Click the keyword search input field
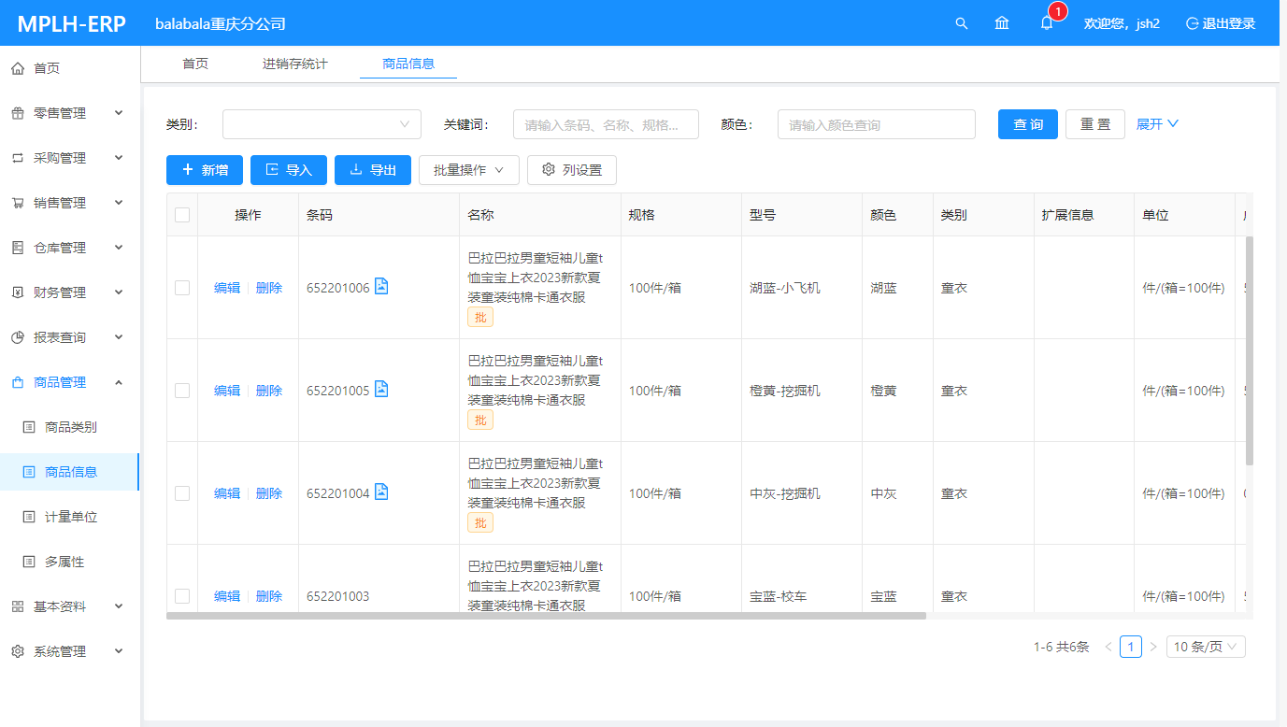 606,124
